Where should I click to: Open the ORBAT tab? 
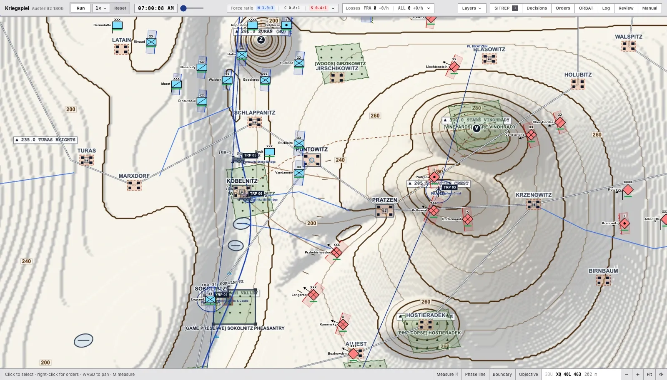pyautogui.click(x=586, y=8)
